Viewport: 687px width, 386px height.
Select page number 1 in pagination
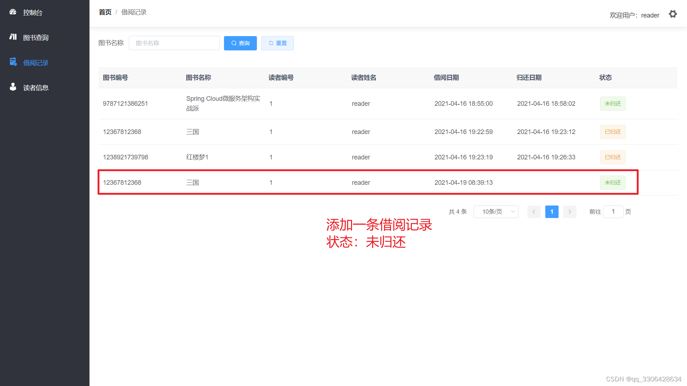pyautogui.click(x=552, y=212)
